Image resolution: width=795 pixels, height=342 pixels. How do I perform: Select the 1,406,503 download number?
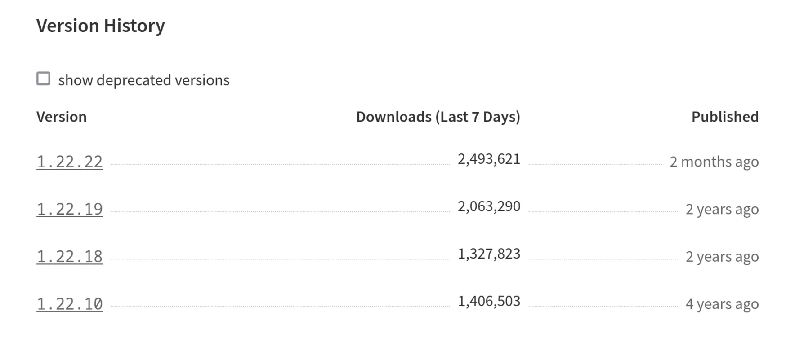pos(489,301)
